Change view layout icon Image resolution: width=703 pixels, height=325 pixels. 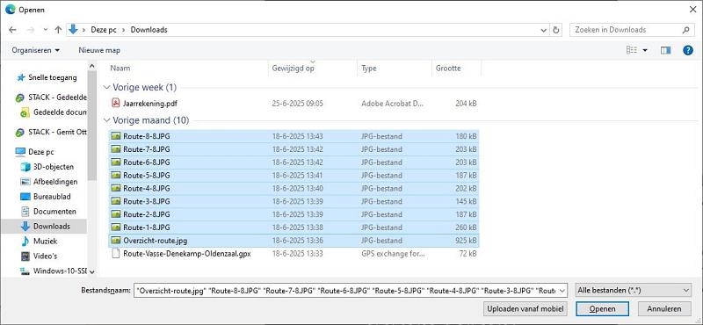(x=632, y=50)
